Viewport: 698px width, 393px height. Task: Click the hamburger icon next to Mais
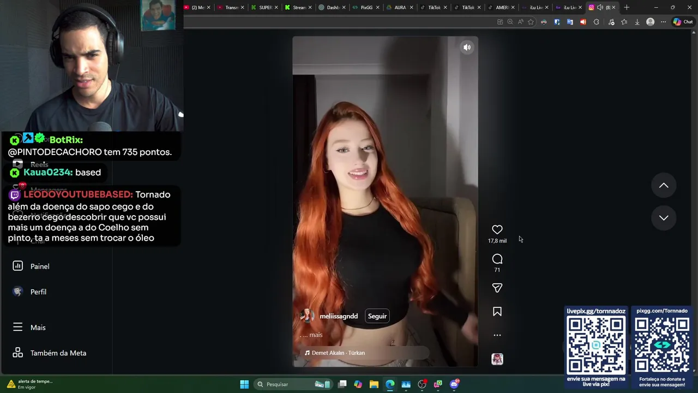point(17,327)
